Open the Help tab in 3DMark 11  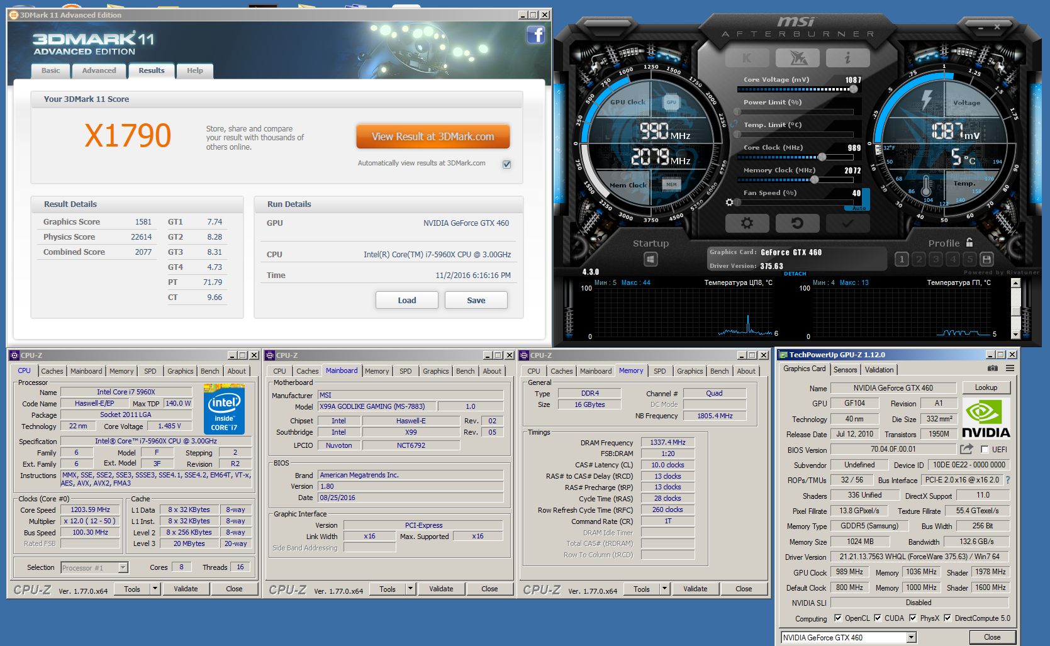tap(195, 70)
